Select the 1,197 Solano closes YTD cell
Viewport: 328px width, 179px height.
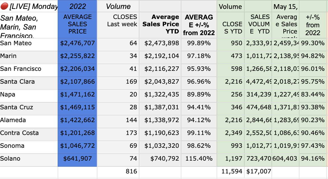231,160
